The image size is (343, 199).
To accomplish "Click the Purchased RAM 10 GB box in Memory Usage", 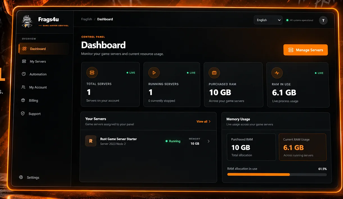I will pos(251,147).
